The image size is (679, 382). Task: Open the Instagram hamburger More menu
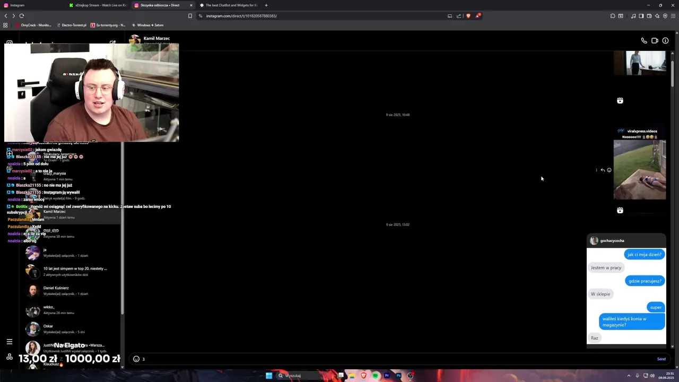[10, 342]
